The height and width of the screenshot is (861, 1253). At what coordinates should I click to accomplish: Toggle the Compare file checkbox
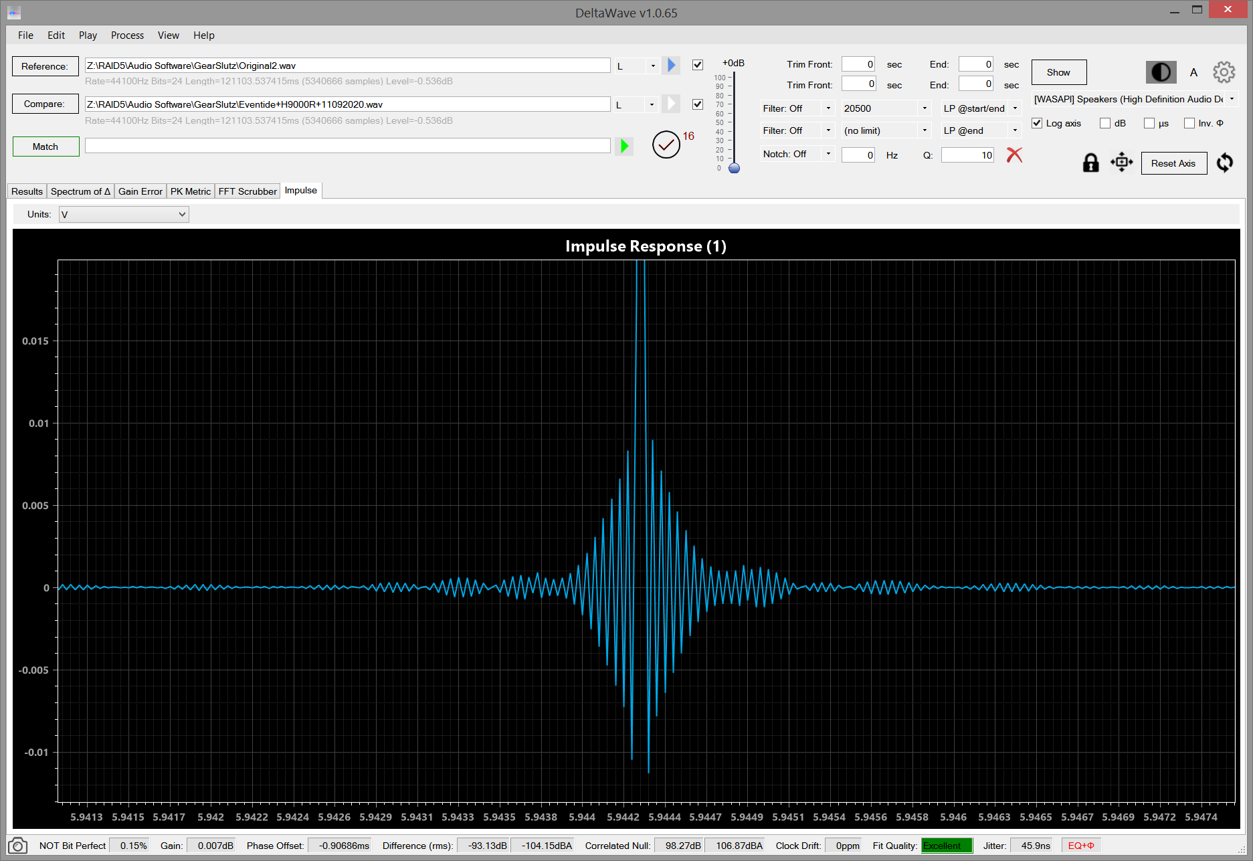[x=698, y=104]
